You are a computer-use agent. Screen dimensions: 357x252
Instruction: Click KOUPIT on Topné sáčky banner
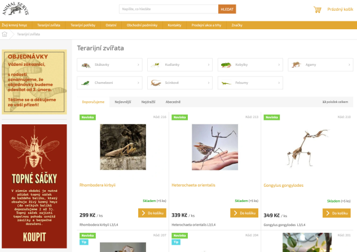(34, 237)
